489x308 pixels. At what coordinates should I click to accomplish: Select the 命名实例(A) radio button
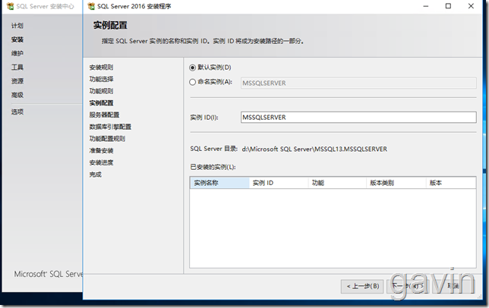tap(192, 82)
